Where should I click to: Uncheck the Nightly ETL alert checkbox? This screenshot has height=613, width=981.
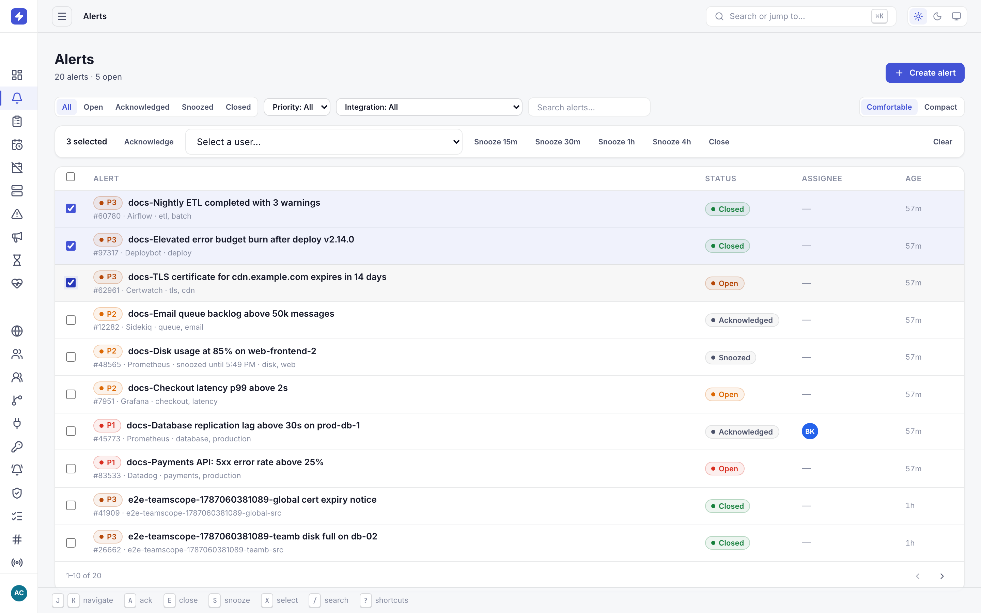point(71,208)
